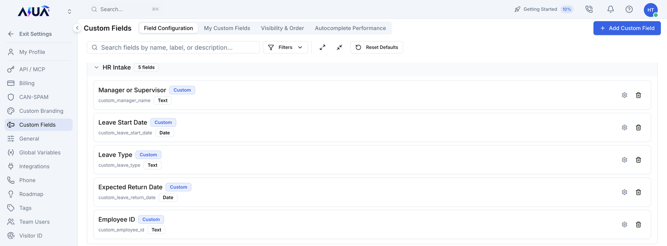Focus the search fields input box
This screenshot has height=246, width=667.
[x=173, y=47]
